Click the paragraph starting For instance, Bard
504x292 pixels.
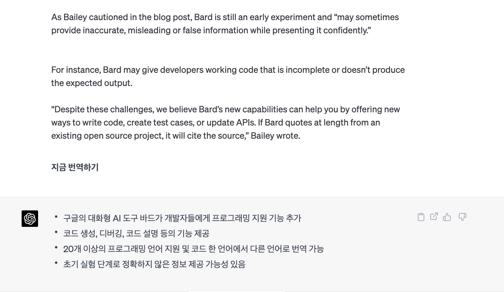click(x=228, y=76)
